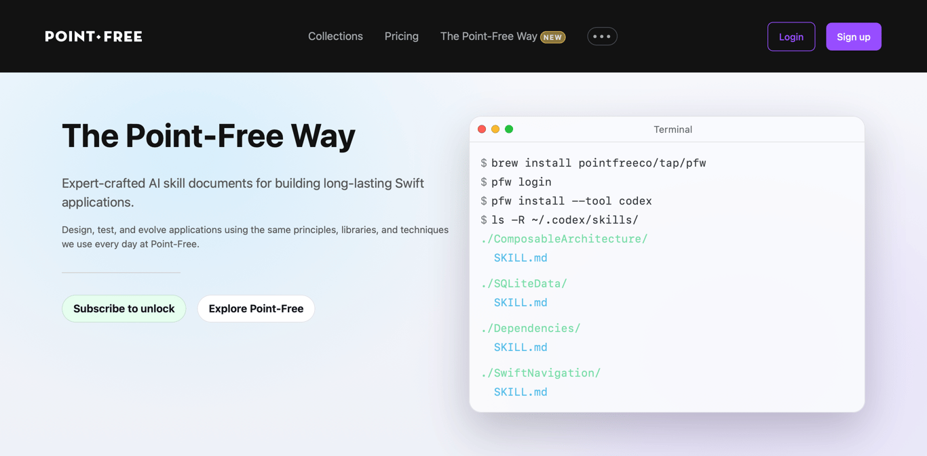
Task: Click the 'Design, test, and evolve' paragraph
Action: pos(255,236)
